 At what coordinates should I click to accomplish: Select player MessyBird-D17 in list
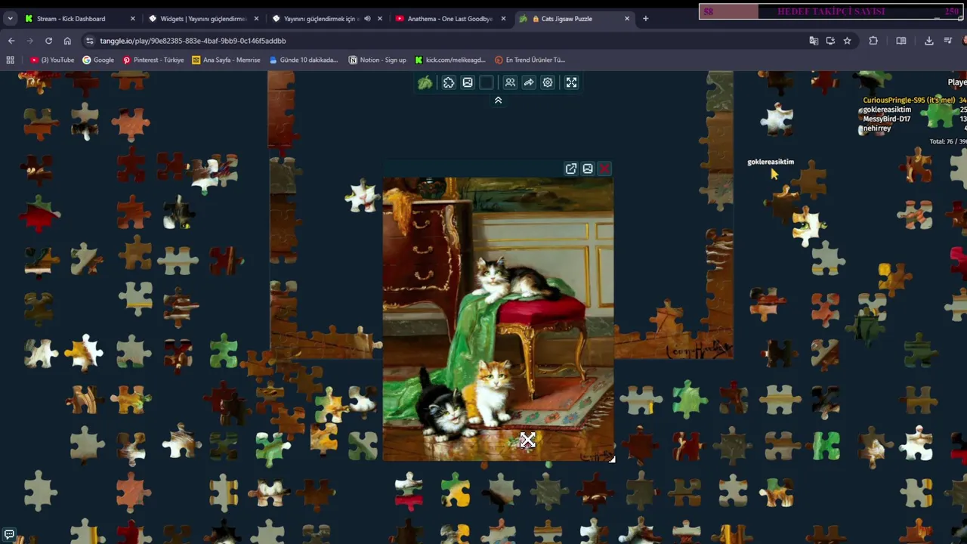click(886, 119)
